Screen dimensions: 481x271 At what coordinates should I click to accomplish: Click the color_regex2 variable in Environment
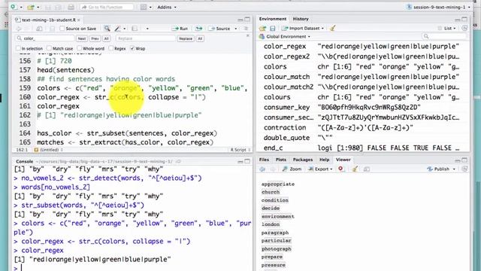[x=287, y=56]
